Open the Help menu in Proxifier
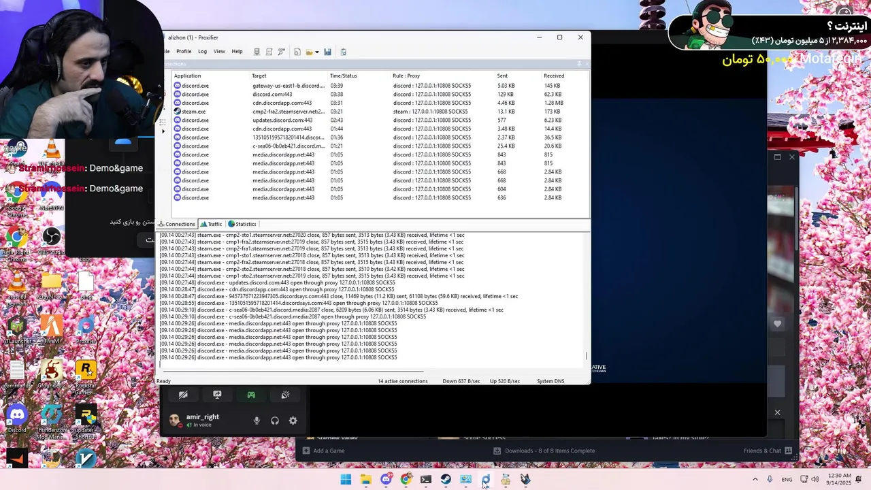 (x=237, y=52)
